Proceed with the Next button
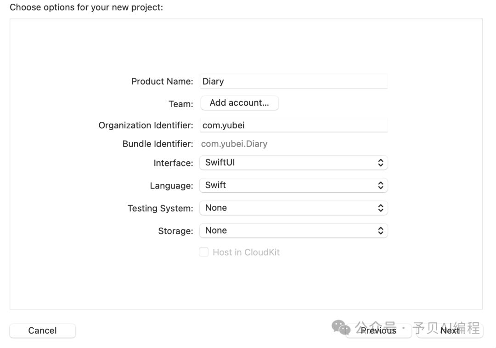 (x=450, y=331)
